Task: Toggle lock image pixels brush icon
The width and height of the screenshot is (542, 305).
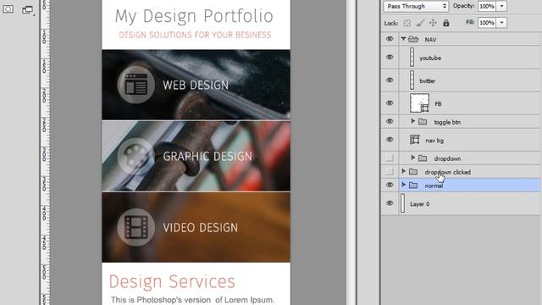Action: pyautogui.click(x=420, y=23)
